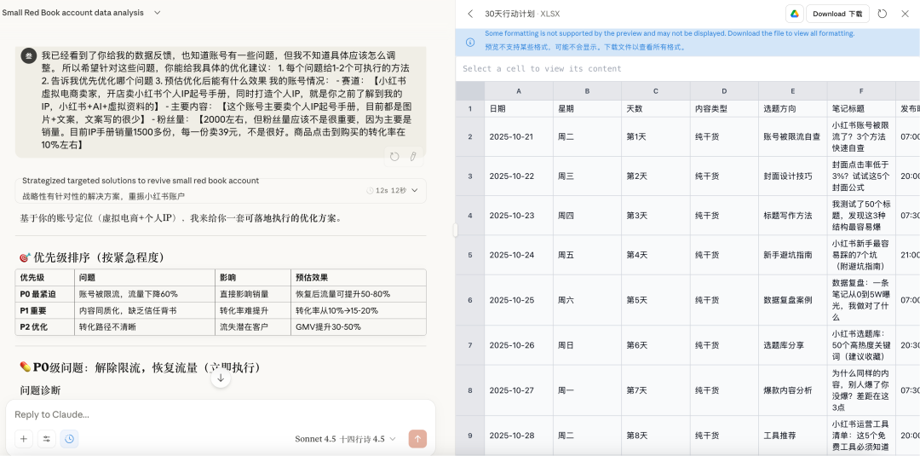Select the 日期 header cell
920x456 pixels.
click(518, 109)
